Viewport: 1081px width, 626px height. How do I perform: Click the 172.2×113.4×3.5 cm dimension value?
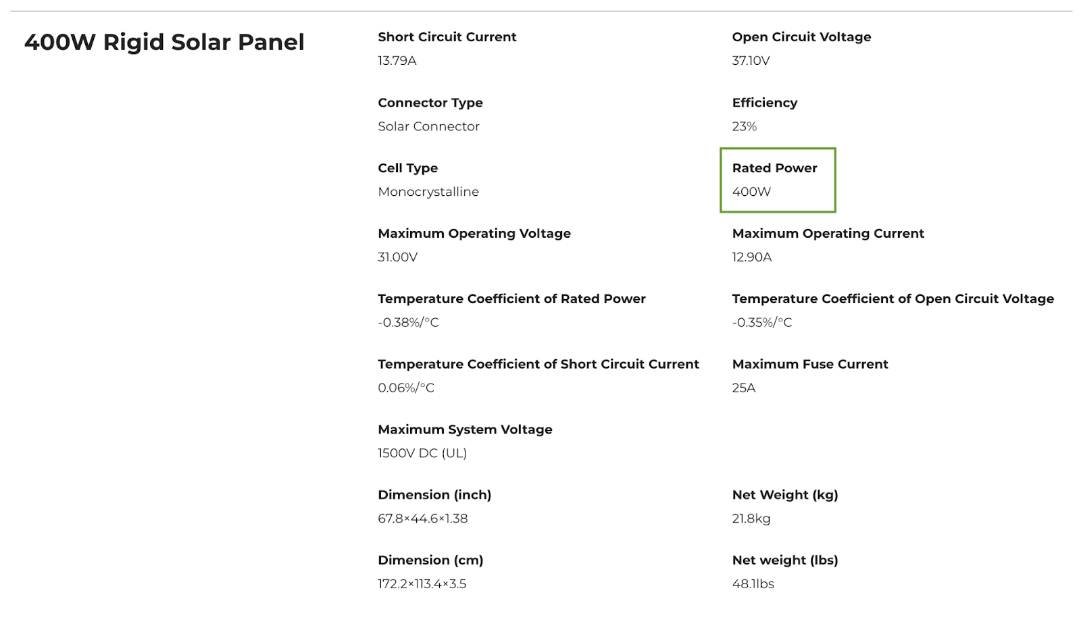click(422, 584)
